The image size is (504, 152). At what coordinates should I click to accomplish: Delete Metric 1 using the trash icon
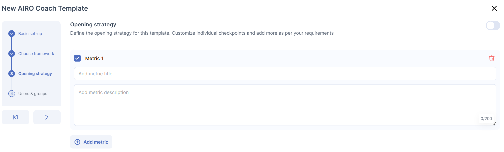pyautogui.click(x=491, y=58)
